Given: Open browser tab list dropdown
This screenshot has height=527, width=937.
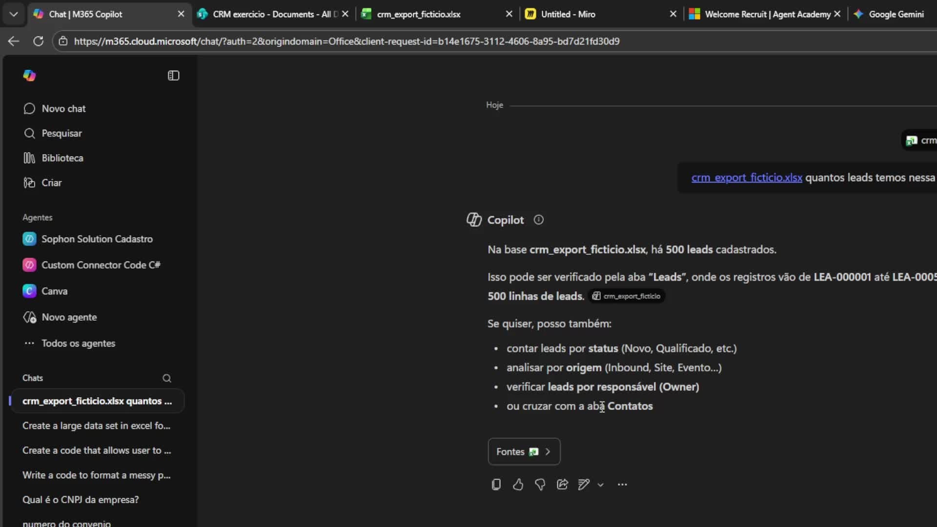Looking at the screenshot, I should click(14, 14).
